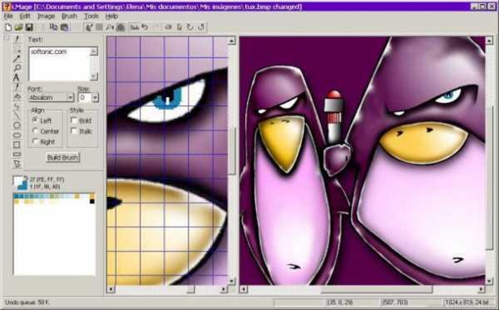Click the Save floppy disk icon

(x=29, y=27)
